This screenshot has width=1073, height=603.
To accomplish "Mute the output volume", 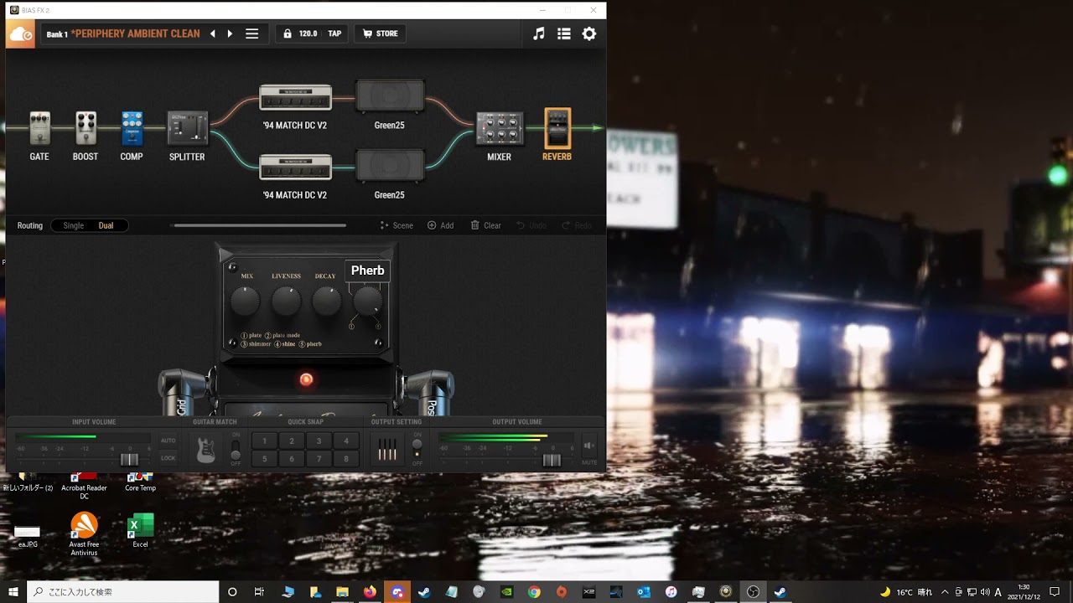I will pyautogui.click(x=589, y=446).
